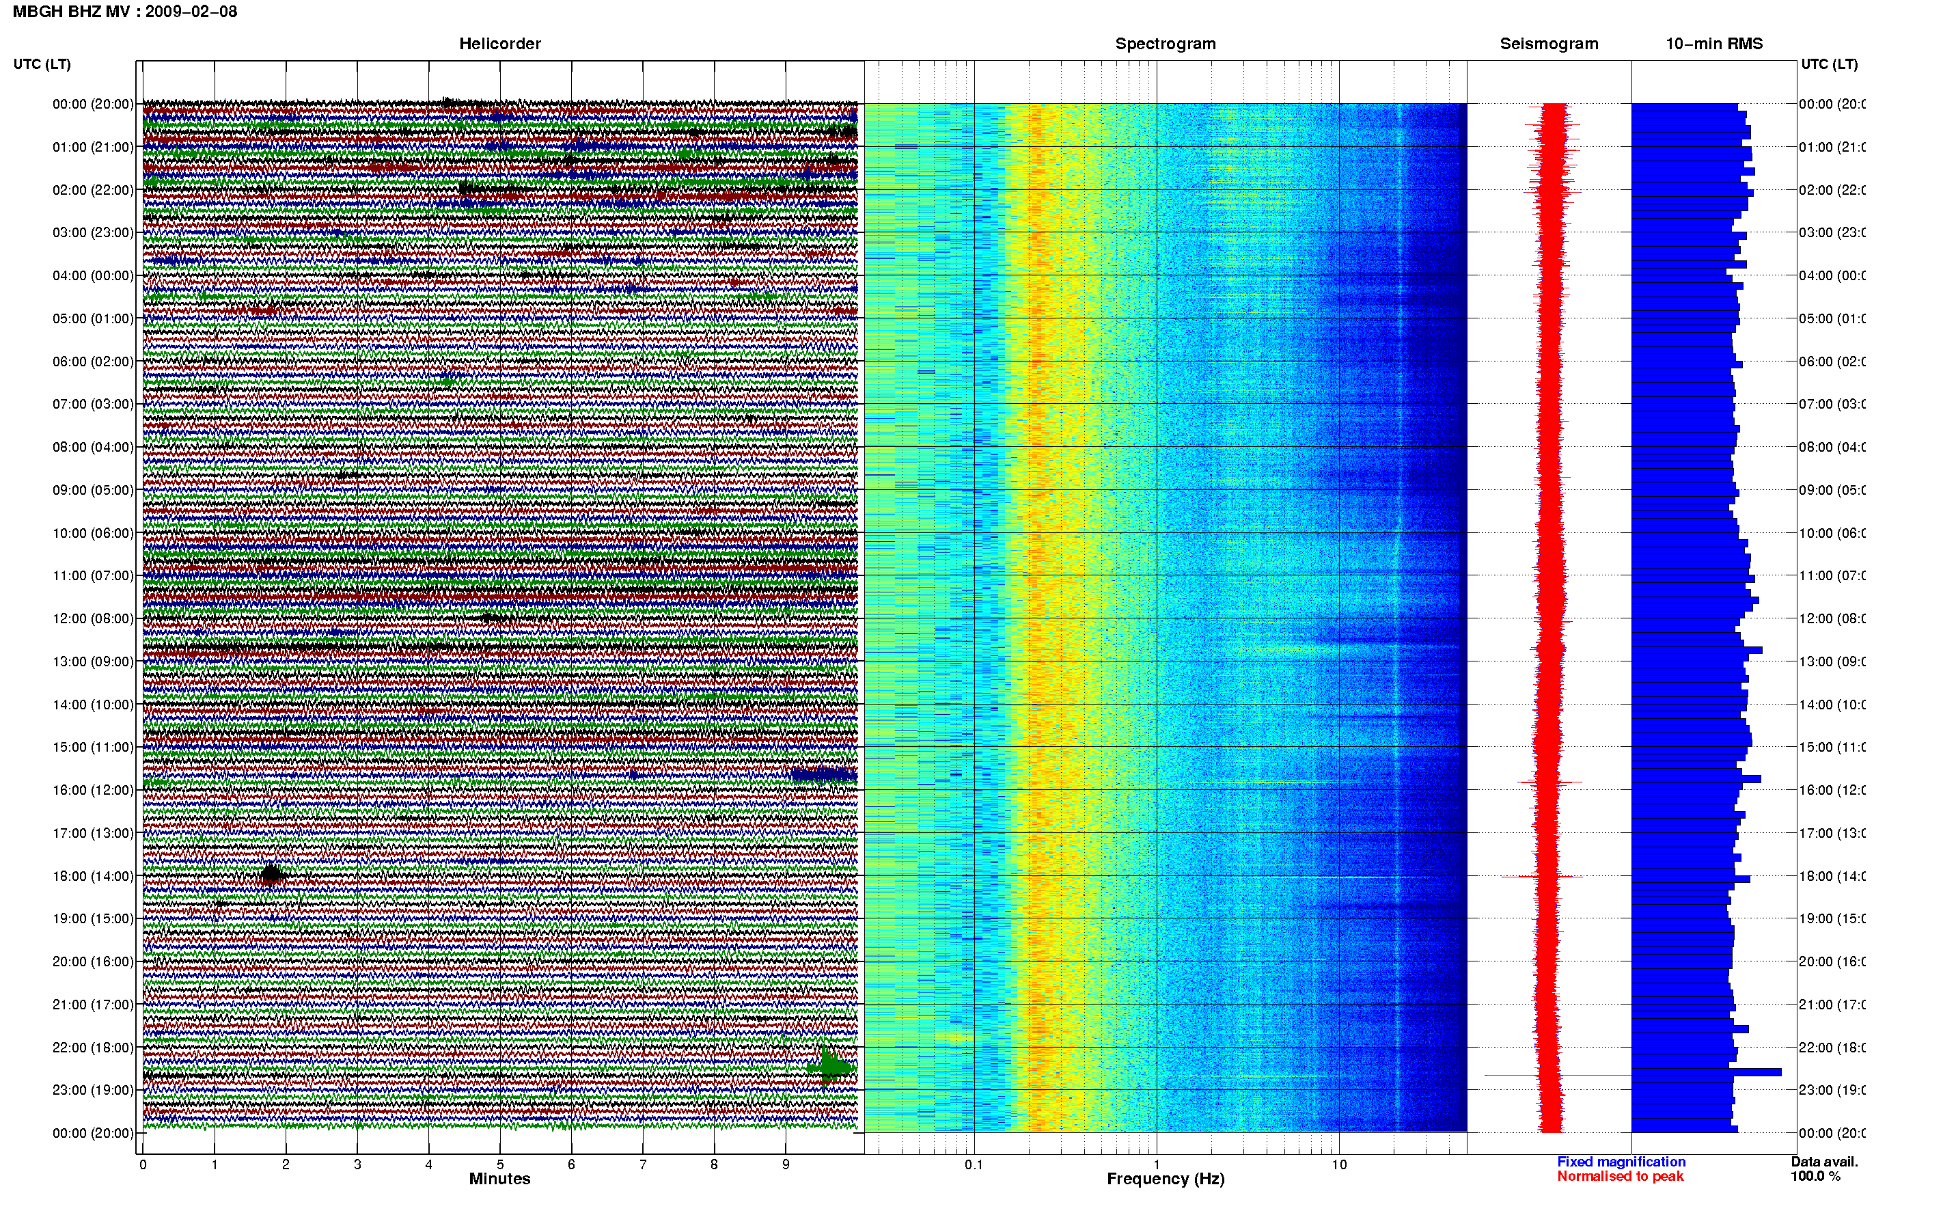
Task: Click the left '06:00 (02:00)' time label
Action: pos(93,361)
